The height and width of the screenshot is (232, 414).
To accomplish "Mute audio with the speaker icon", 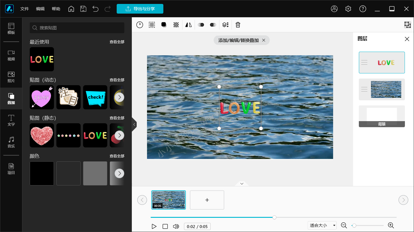I will (x=176, y=226).
